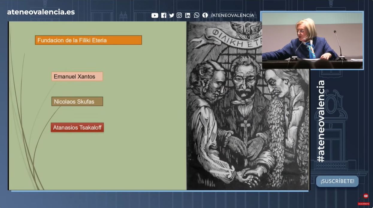Click the #ateneovalencia vertical hashtag
This screenshot has width=373, height=208.
(321, 121)
